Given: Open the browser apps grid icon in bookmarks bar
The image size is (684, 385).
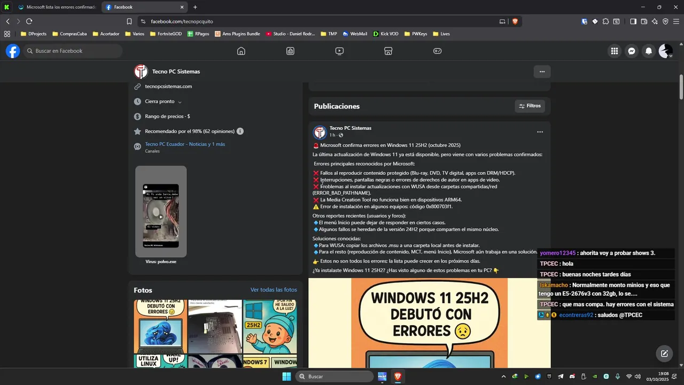Looking at the screenshot, I should [x=7, y=34].
